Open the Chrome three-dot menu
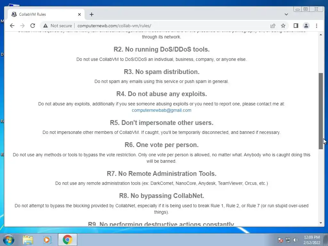This screenshot has width=328, height=246. [316, 26]
